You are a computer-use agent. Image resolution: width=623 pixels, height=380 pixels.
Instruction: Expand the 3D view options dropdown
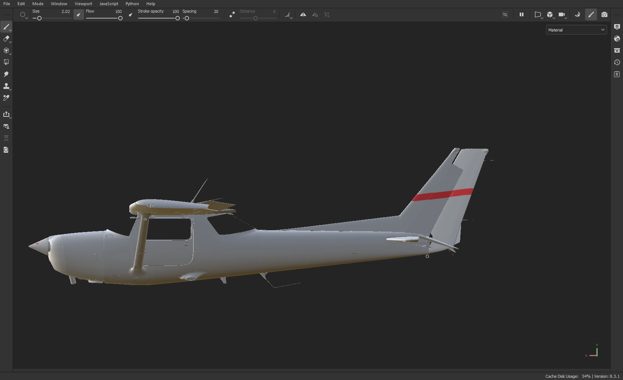tap(554, 17)
